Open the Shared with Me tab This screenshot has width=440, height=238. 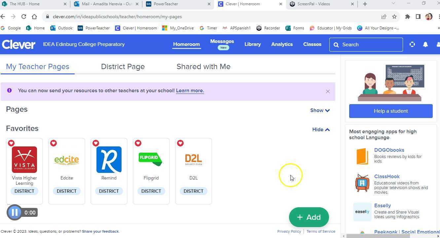[x=203, y=66]
